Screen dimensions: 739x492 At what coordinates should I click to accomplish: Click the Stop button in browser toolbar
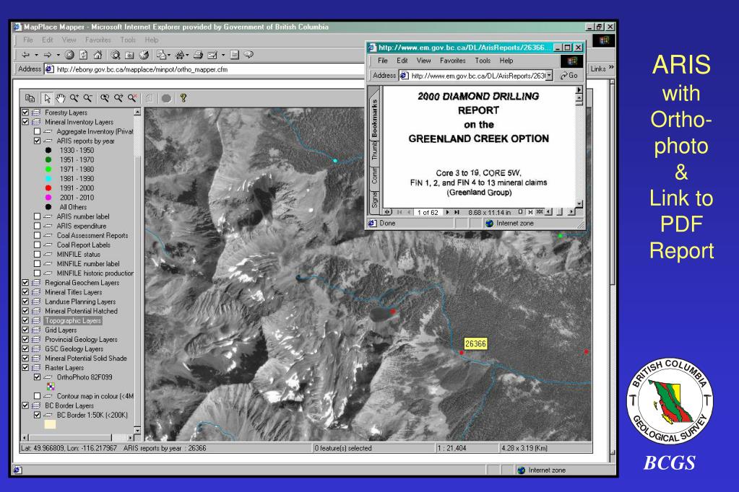[69, 55]
